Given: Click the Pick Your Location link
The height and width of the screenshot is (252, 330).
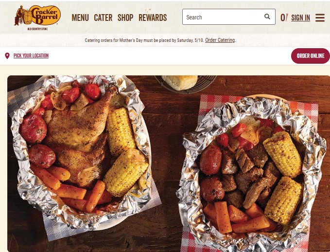Looking at the screenshot, I should 31,55.
